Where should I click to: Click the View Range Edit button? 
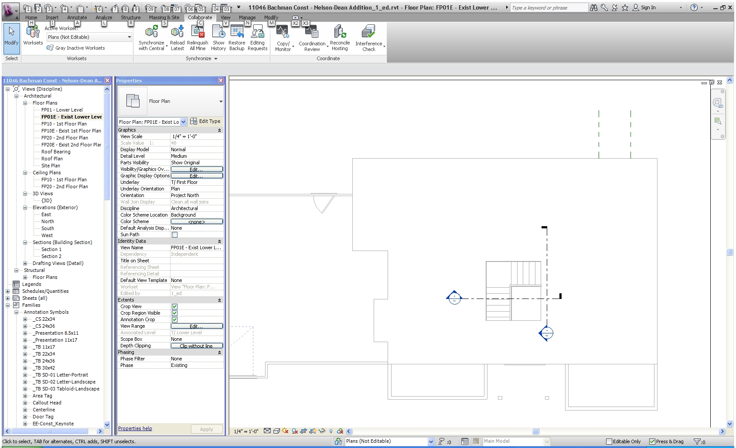196,326
